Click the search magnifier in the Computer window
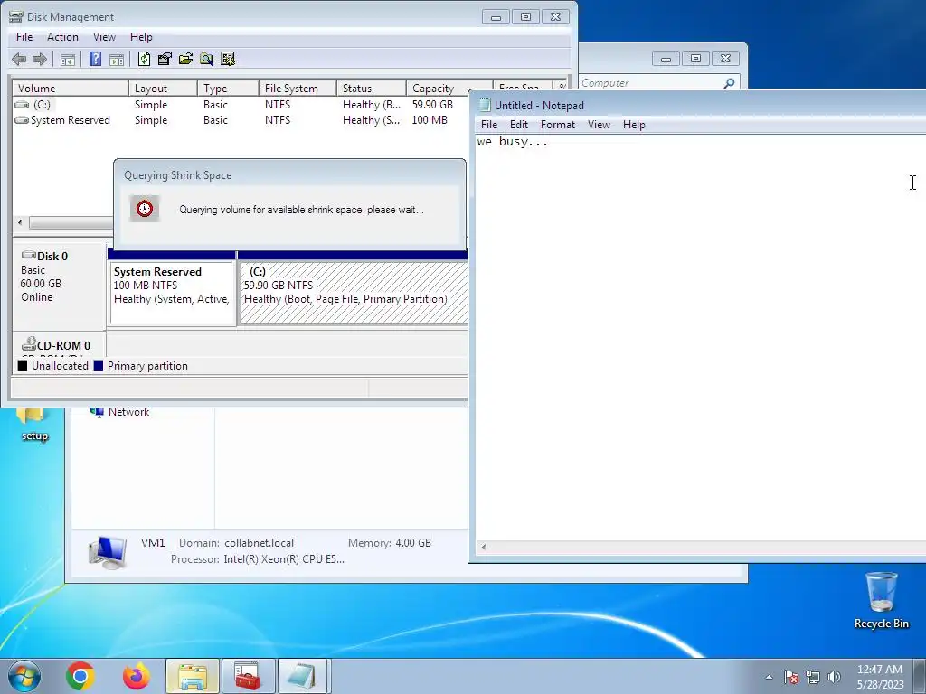Viewport: 926px width, 694px height. pos(730,83)
